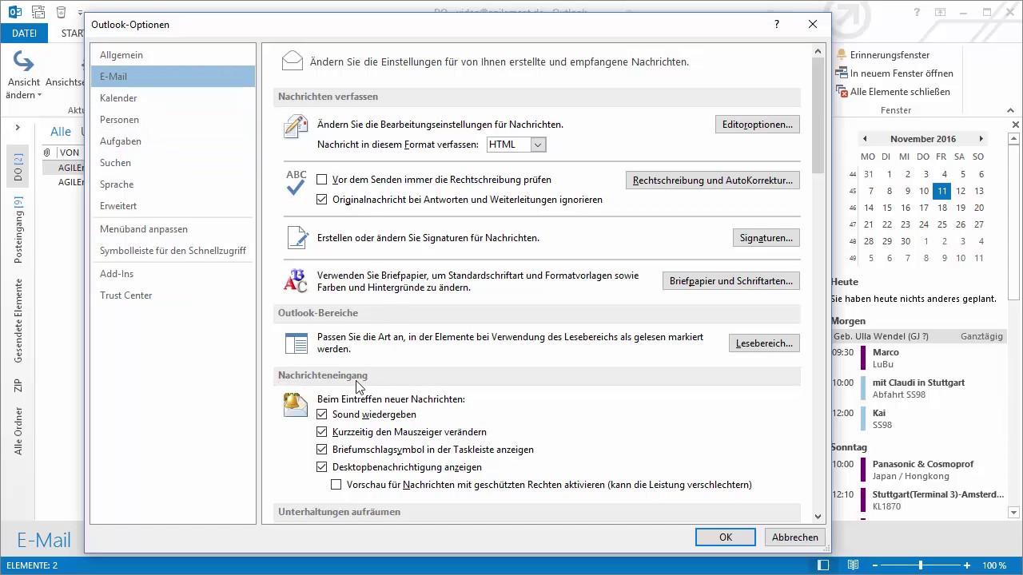Click the options dialog help question mark
This screenshot has height=575, width=1023.
click(x=776, y=25)
